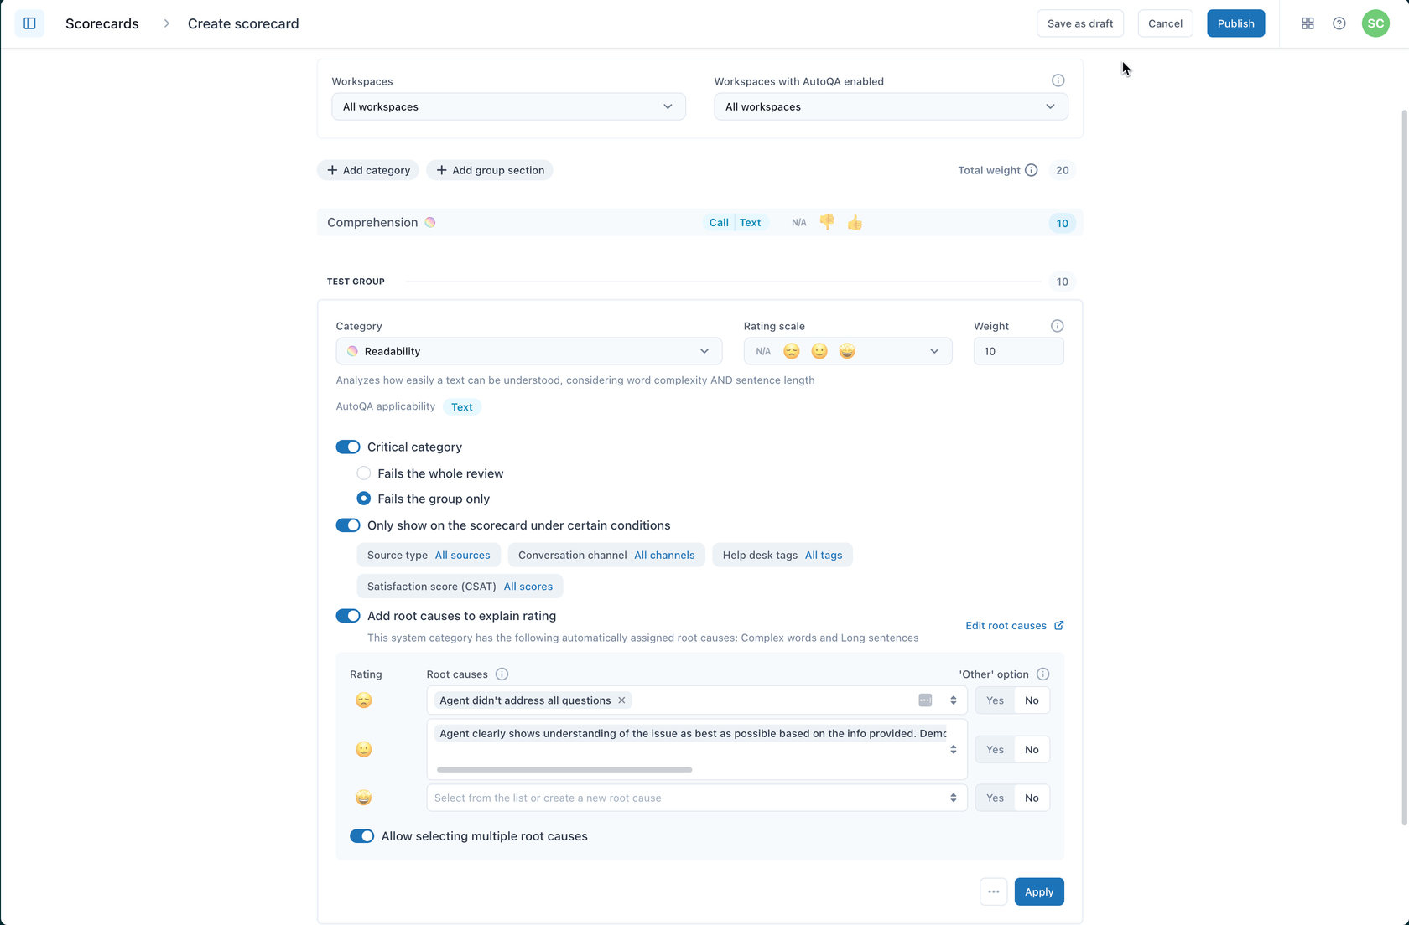Select the thumbs up rating on Comprehension row
1409x925 pixels.
855,222
